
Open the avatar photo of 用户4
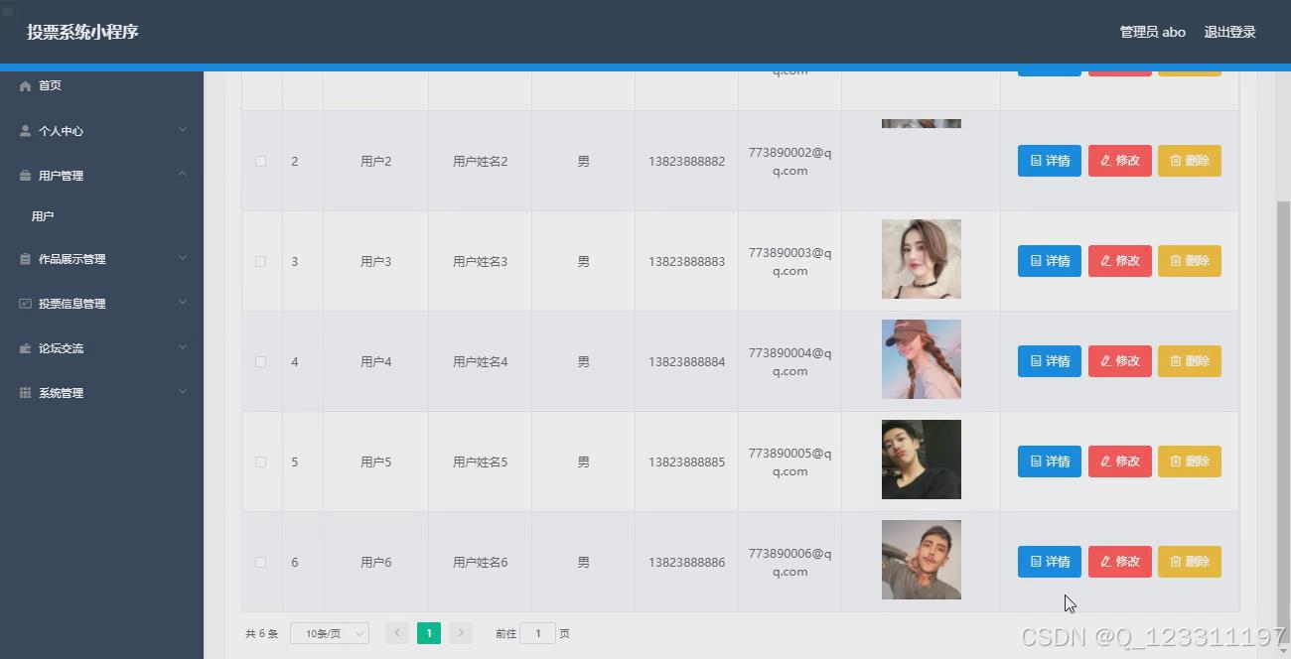click(x=922, y=359)
